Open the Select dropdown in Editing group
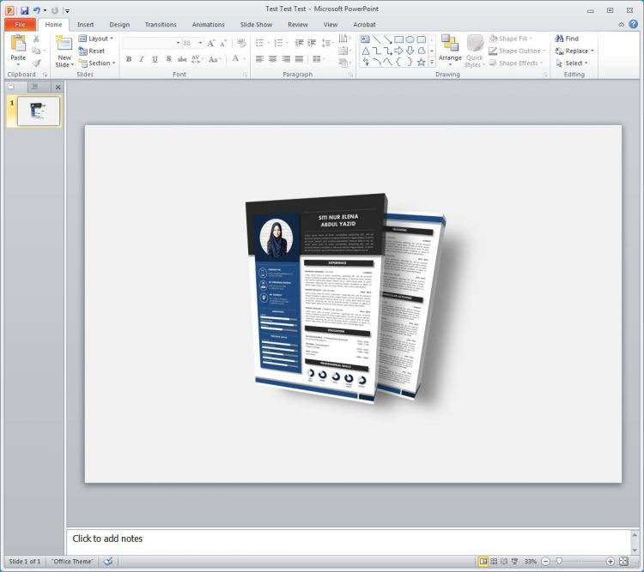 point(574,63)
